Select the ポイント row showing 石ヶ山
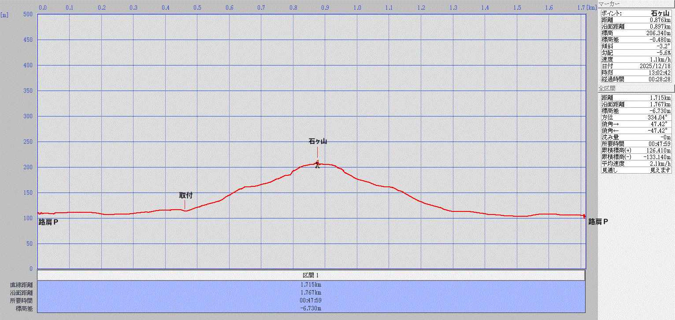 636,14
